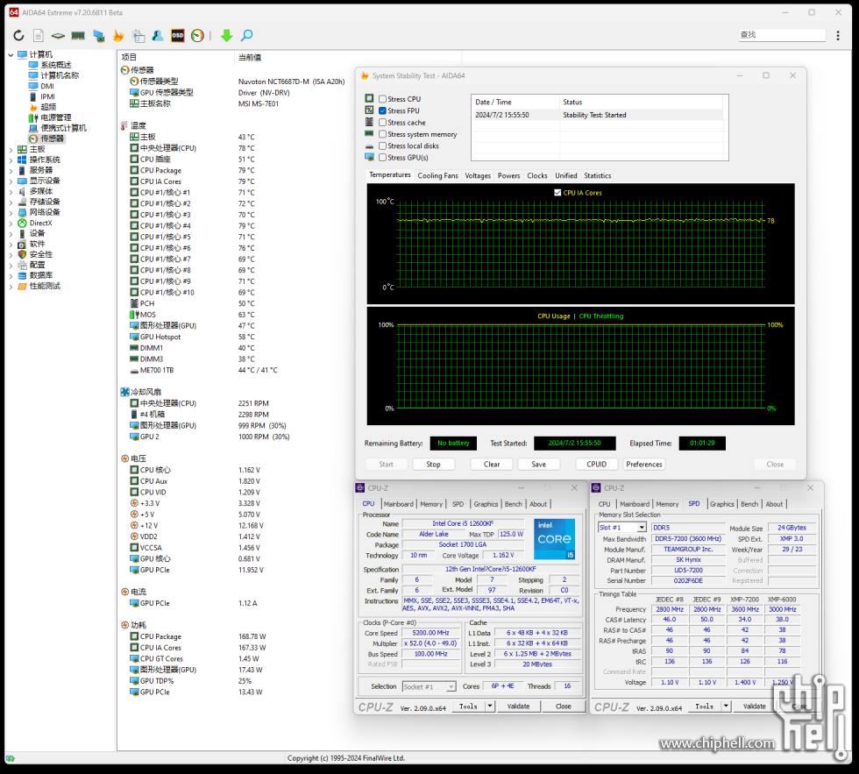Image resolution: width=859 pixels, height=774 pixels.
Task: Expand the 服务器 tree node
Action: 11,170
